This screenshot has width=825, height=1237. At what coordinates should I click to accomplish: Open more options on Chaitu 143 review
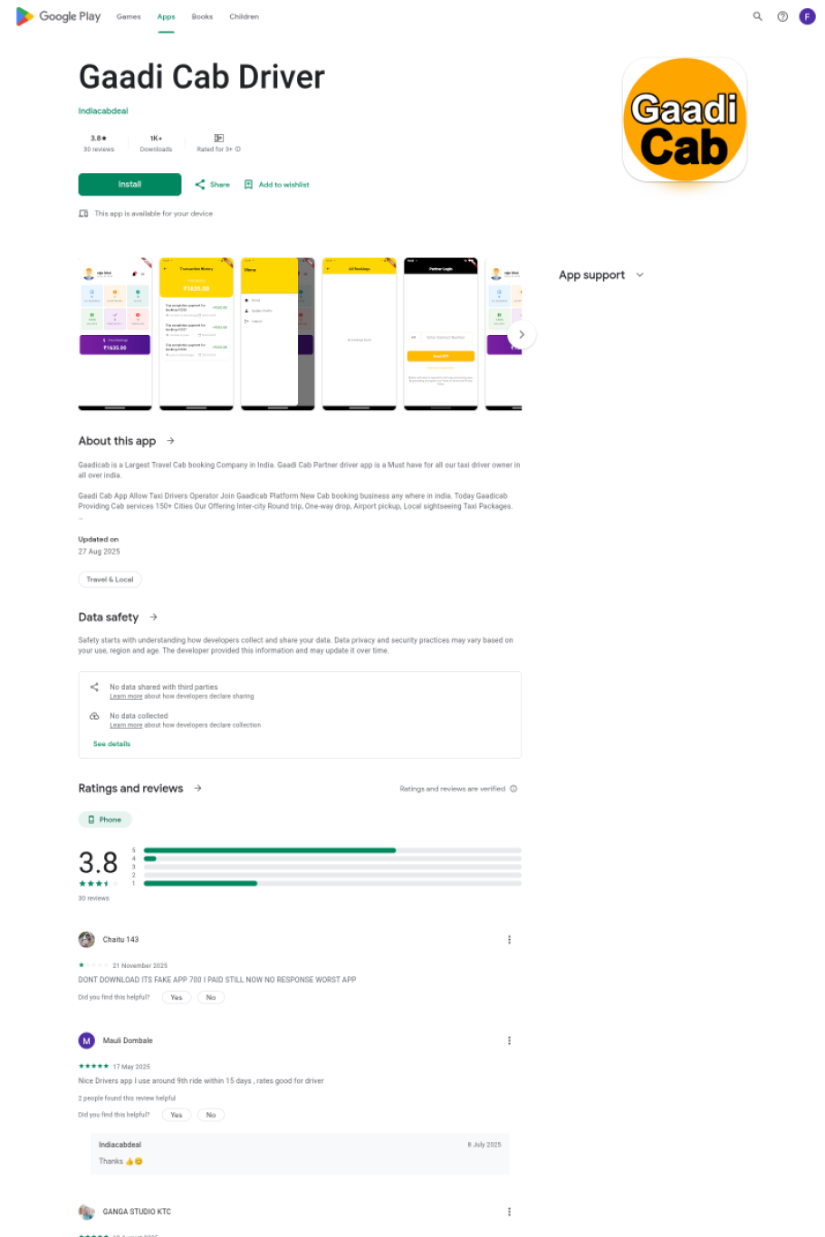point(509,940)
